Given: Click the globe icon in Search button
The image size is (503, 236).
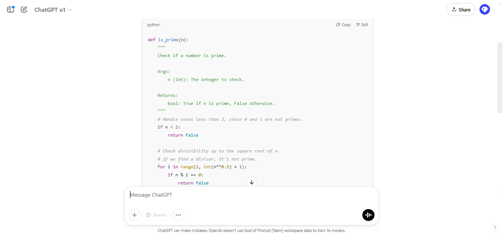Looking at the screenshot, I should 149,215.
